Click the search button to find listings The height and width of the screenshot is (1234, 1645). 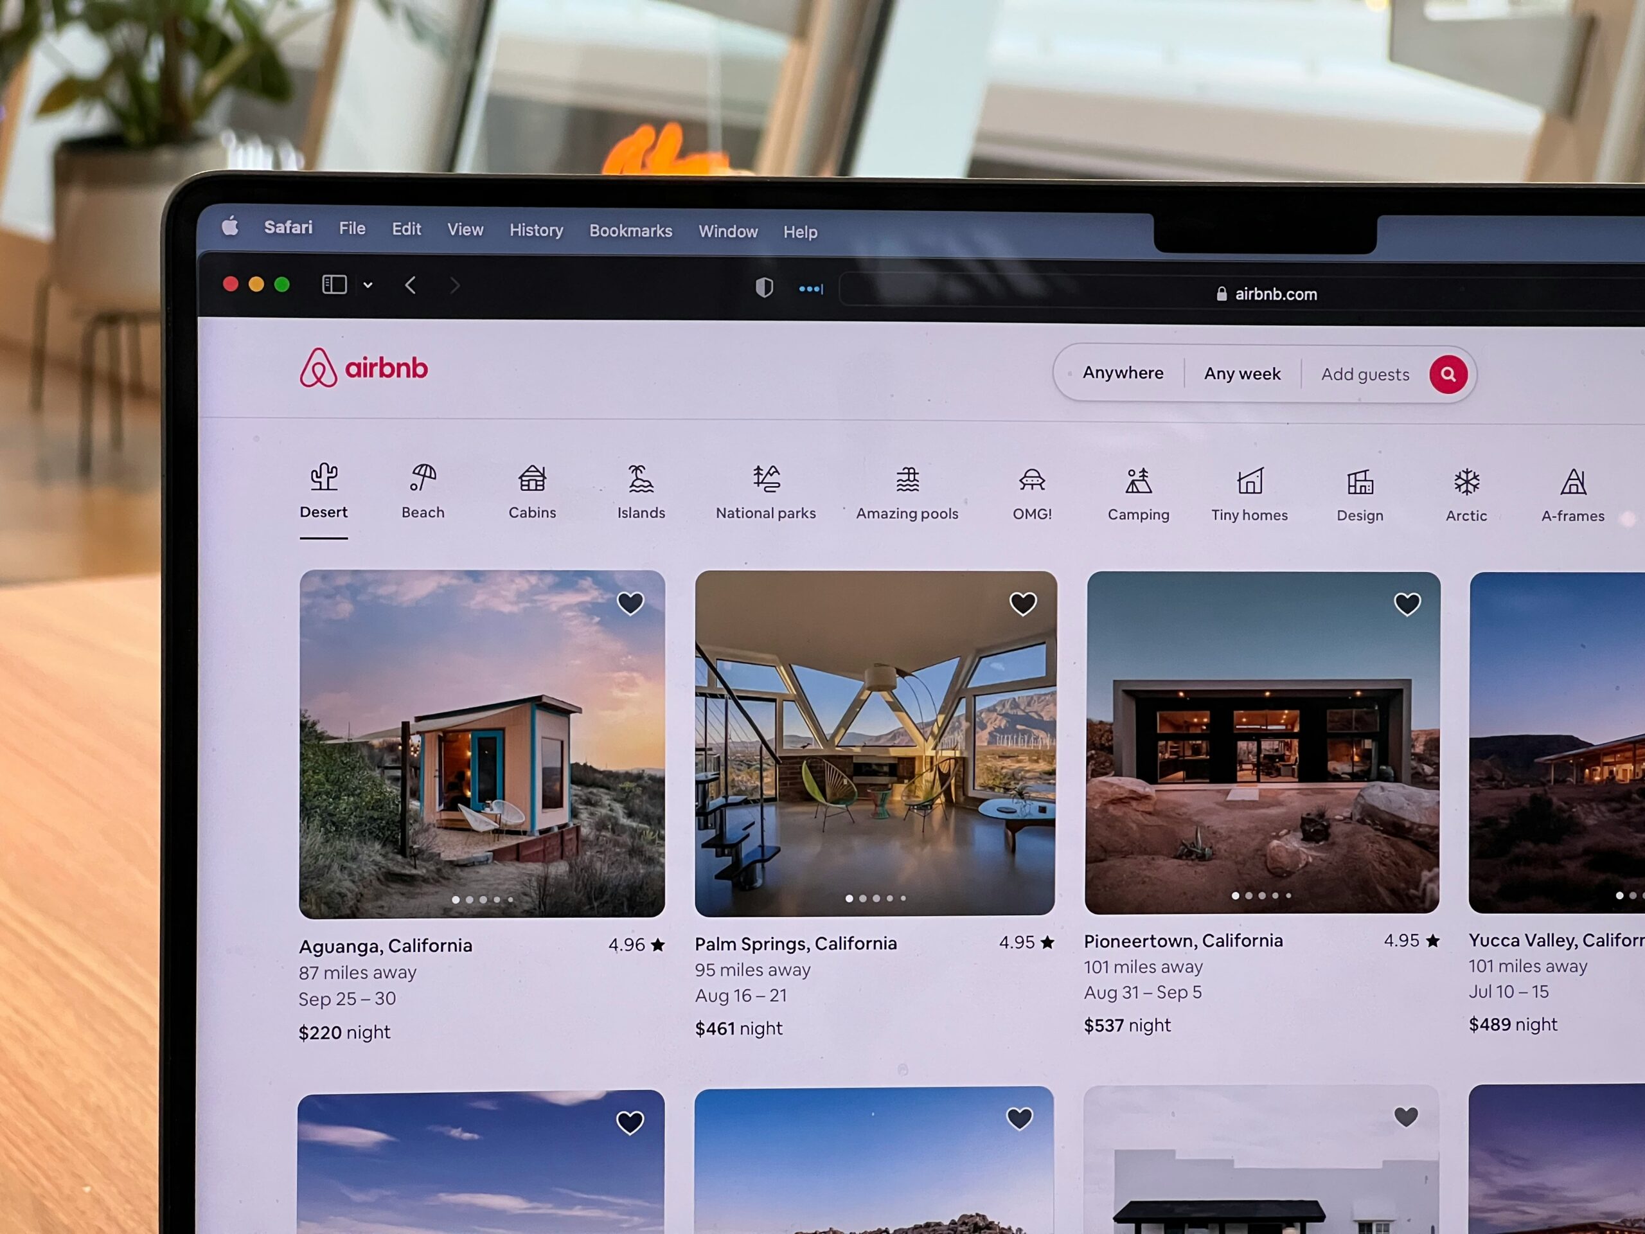[1447, 375]
